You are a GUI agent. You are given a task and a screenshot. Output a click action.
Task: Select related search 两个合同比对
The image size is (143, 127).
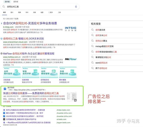pyautogui.click(x=101, y=68)
